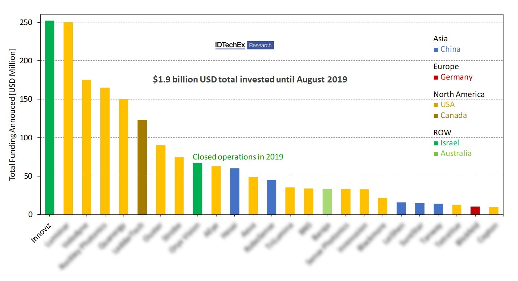Click the Canada brown legend square
518x281 pixels.
[436, 116]
